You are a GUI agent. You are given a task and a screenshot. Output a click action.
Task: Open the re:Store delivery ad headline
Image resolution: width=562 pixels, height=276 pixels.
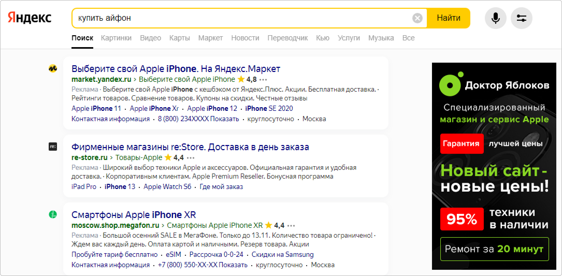click(x=190, y=147)
